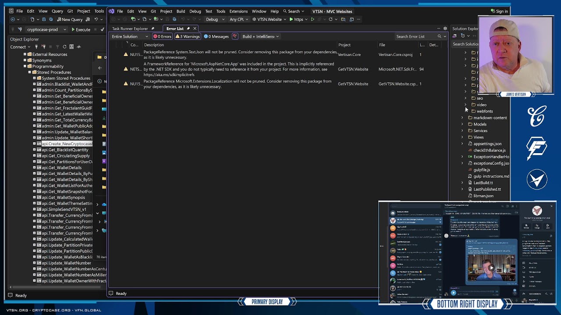Click the Search Solution Explorer field
The image size is (561, 315).
click(x=465, y=44)
